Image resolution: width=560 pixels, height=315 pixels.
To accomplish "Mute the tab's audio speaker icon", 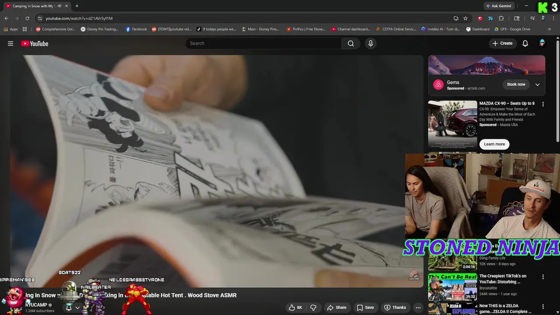I will tap(59, 6).
